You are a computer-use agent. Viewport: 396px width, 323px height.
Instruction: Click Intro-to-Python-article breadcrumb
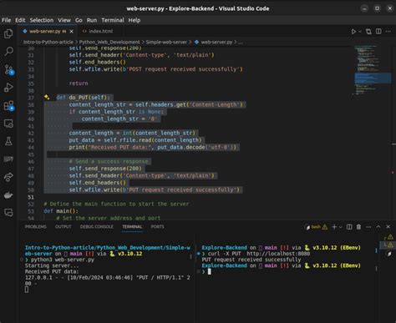pos(48,42)
